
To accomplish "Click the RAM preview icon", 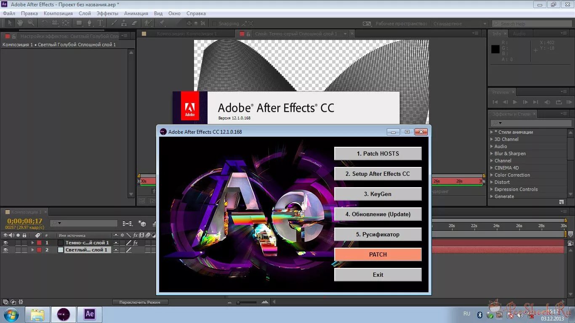I will pyautogui.click(x=570, y=102).
